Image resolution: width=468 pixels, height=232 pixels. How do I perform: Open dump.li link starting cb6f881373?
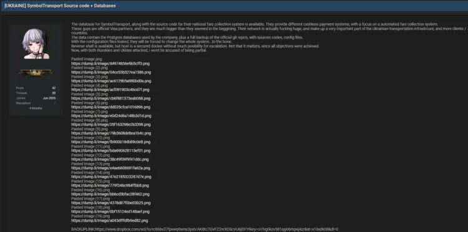click(110, 98)
